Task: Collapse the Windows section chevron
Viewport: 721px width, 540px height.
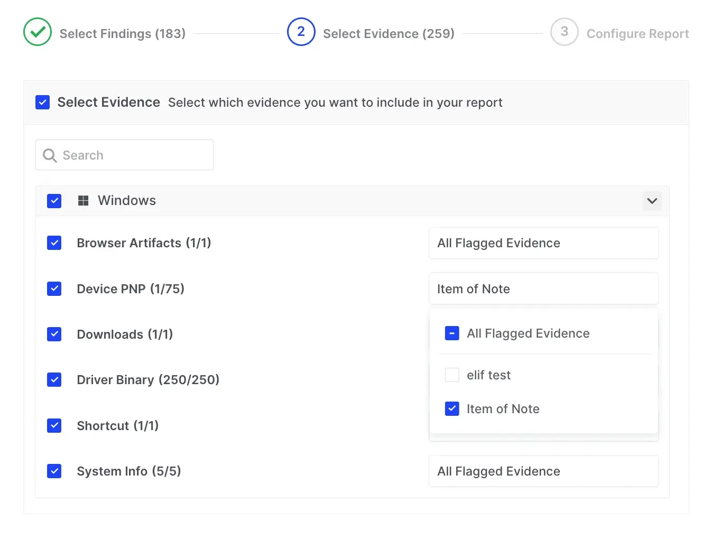Action: click(x=652, y=201)
